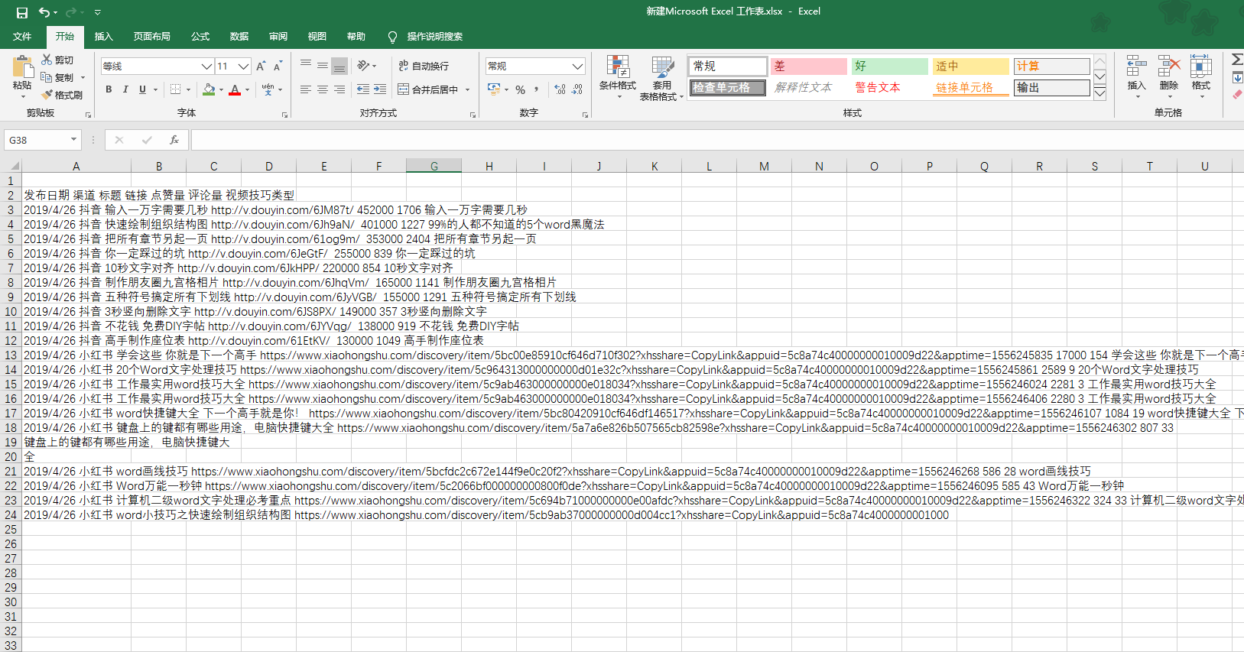Toggle Wrap Text (自动换行)
This screenshot has width=1244, height=652.
pos(424,66)
